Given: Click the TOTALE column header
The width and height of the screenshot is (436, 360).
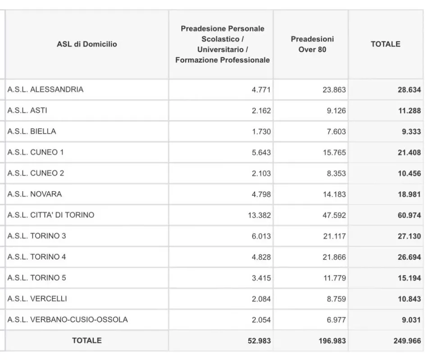Looking at the screenshot, I should pos(386,44).
